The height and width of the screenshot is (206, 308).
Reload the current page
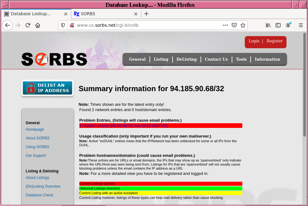pos(28,25)
